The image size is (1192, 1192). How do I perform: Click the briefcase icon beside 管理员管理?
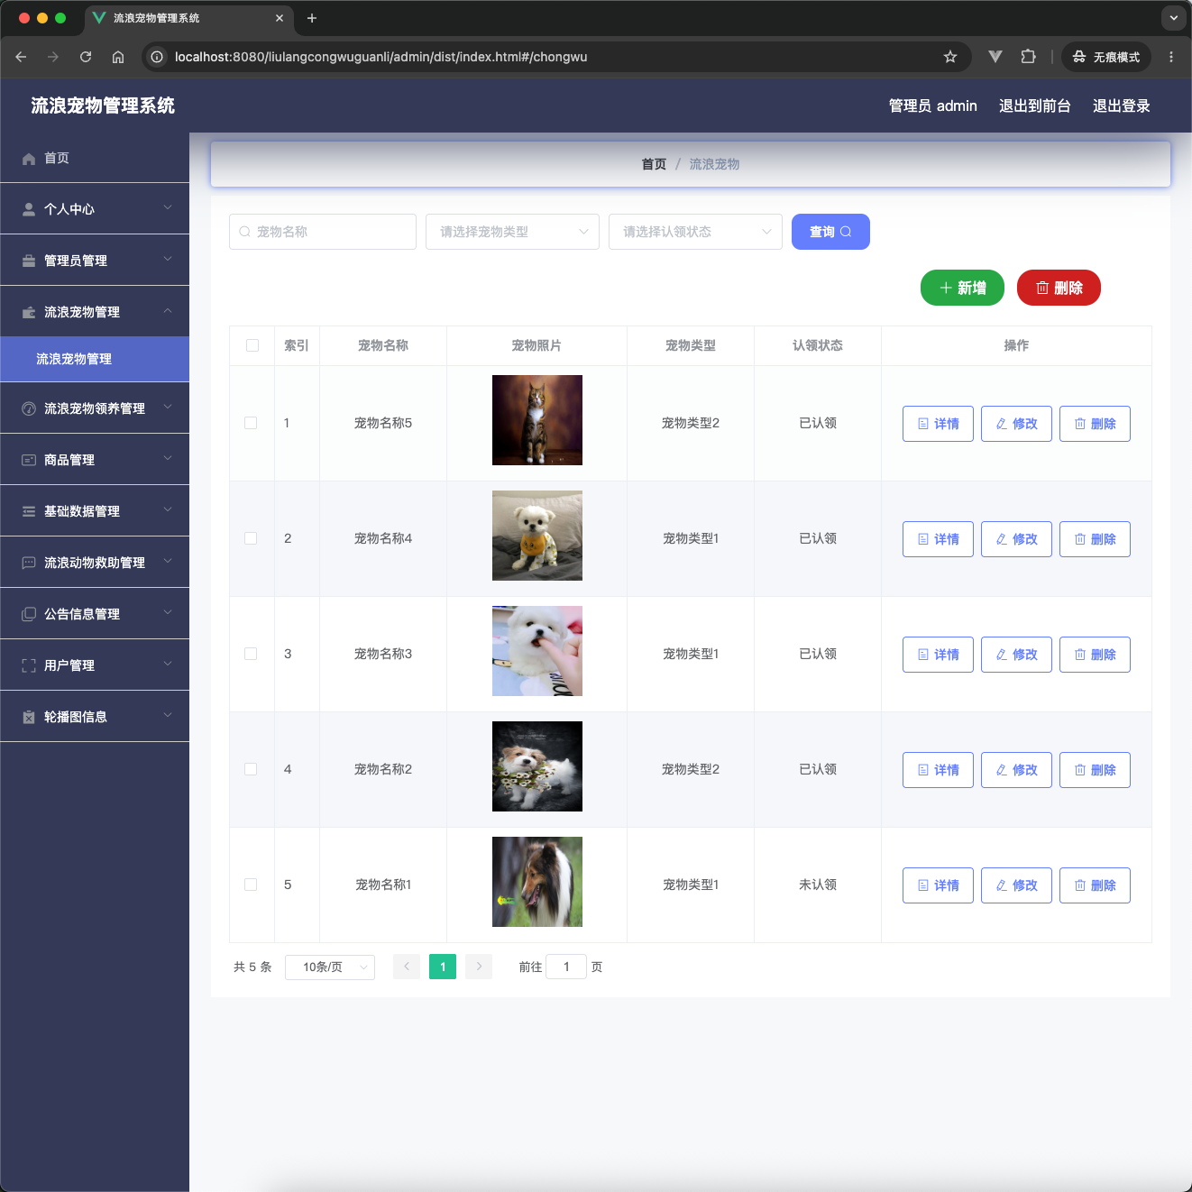pos(29,261)
